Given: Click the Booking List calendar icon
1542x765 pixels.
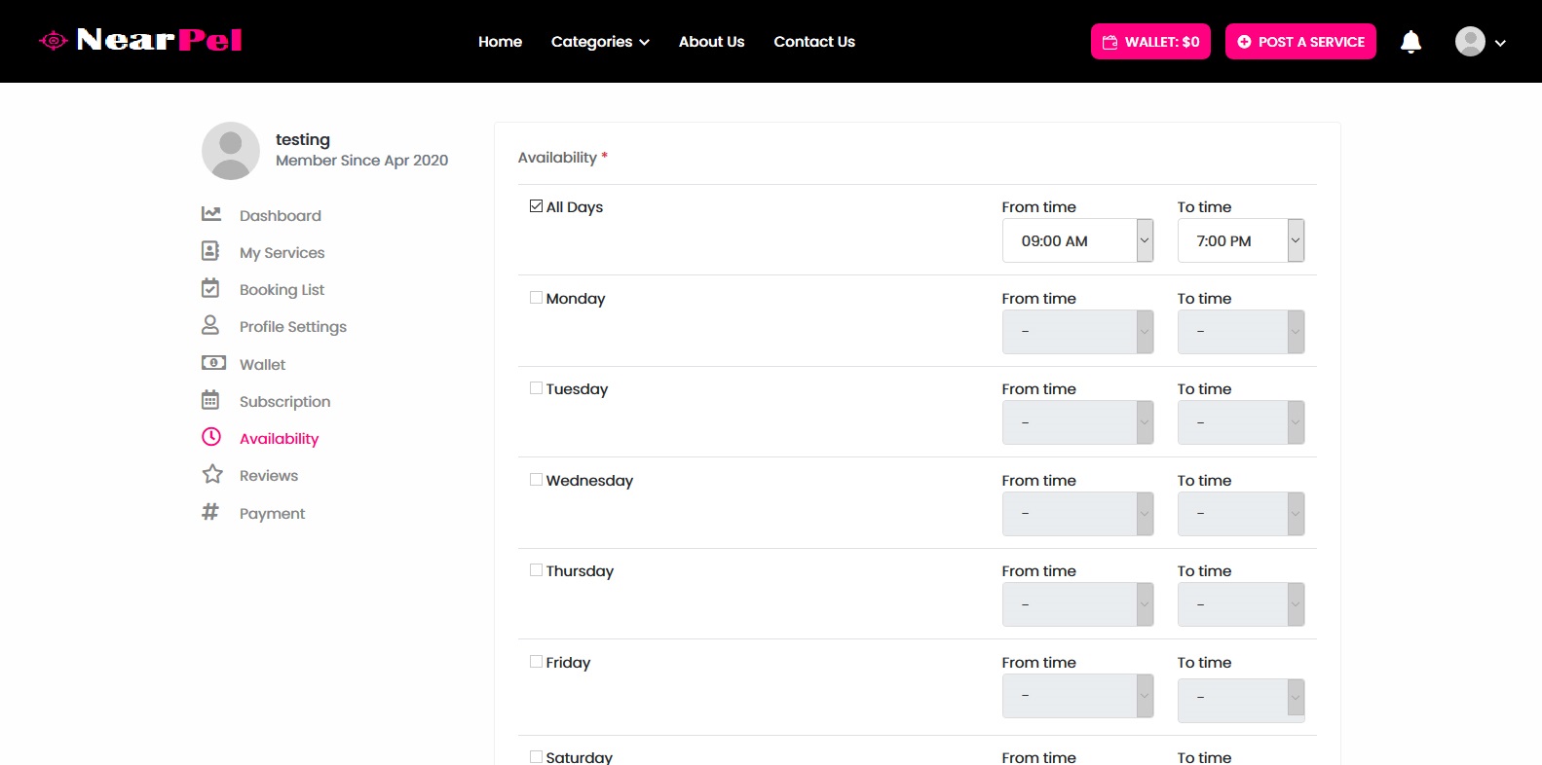Looking at the screenshot, I should click(210, 288).
